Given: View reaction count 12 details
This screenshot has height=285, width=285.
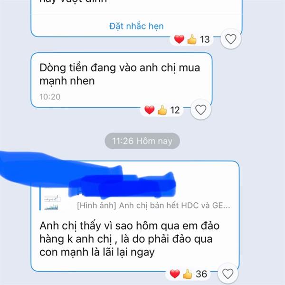Looking at the screenshot, I should point(175,110).
